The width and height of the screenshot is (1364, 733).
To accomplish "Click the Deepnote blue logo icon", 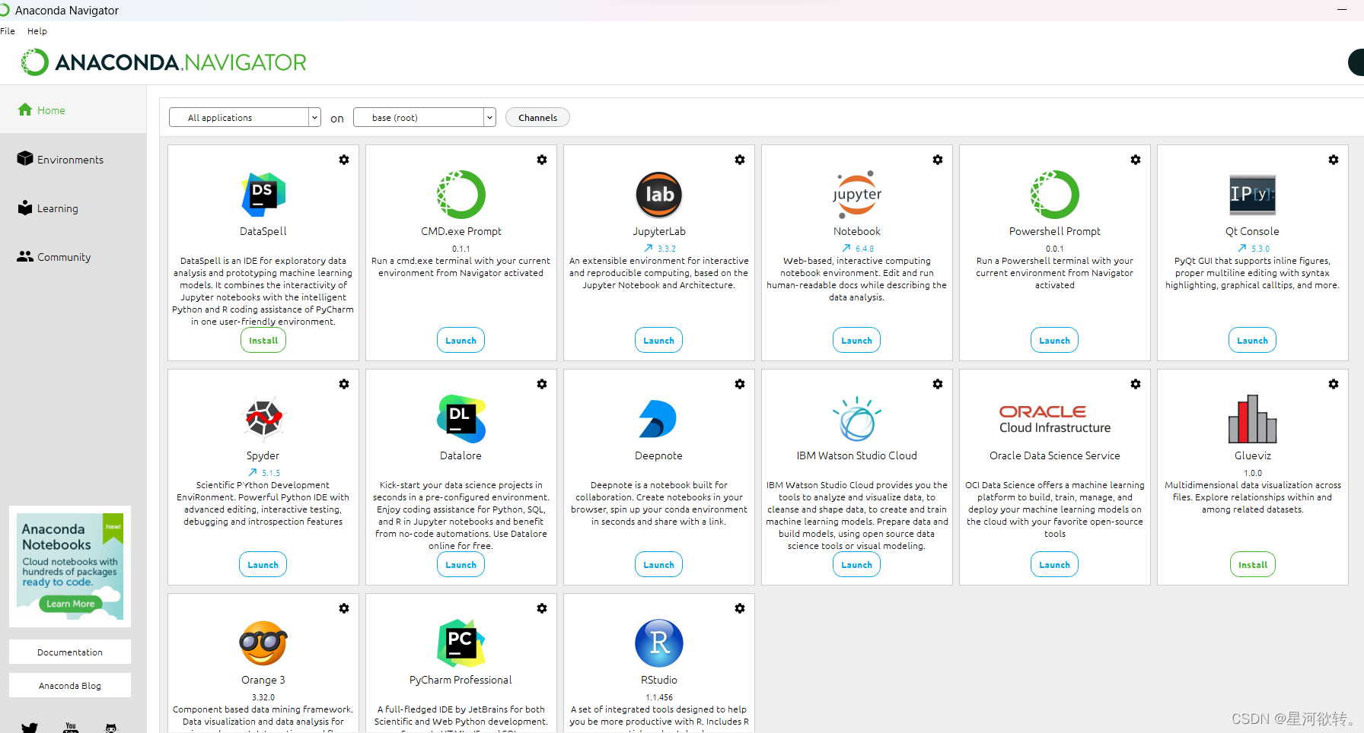I will 658,418.
